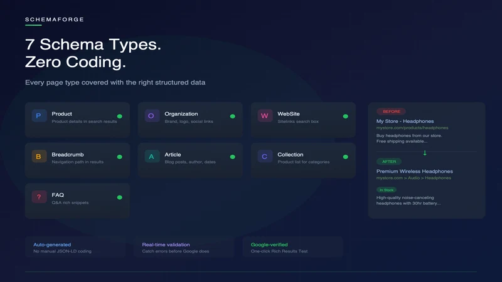This screenshot has height=282, width=502.
Task: Click the Product schema P icon
Action: [39, 116]
